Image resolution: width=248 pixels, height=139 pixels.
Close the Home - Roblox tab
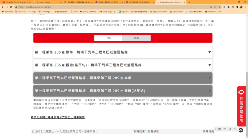point(61,2)
